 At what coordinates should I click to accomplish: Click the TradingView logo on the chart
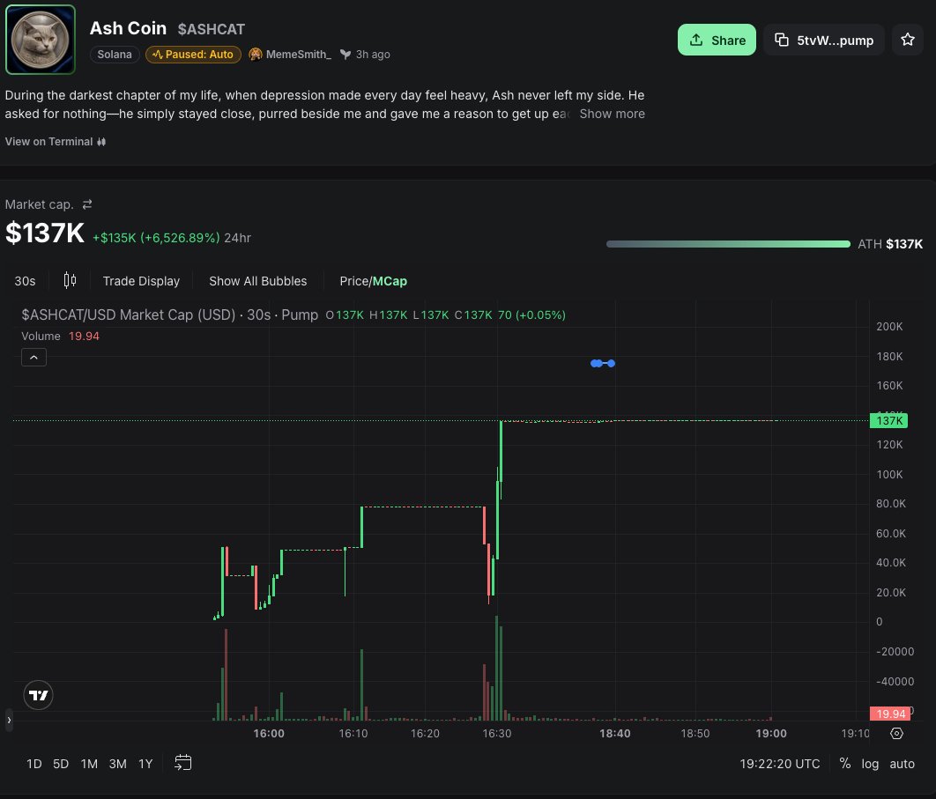click(x=38, y=695)
